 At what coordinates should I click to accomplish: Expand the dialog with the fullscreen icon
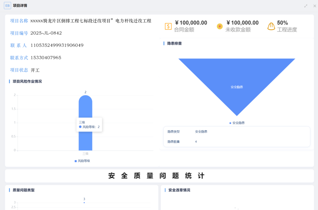pyautogui.click(x=306, y=6)
